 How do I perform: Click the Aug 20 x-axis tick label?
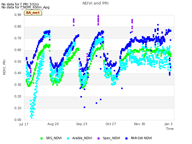53,124
